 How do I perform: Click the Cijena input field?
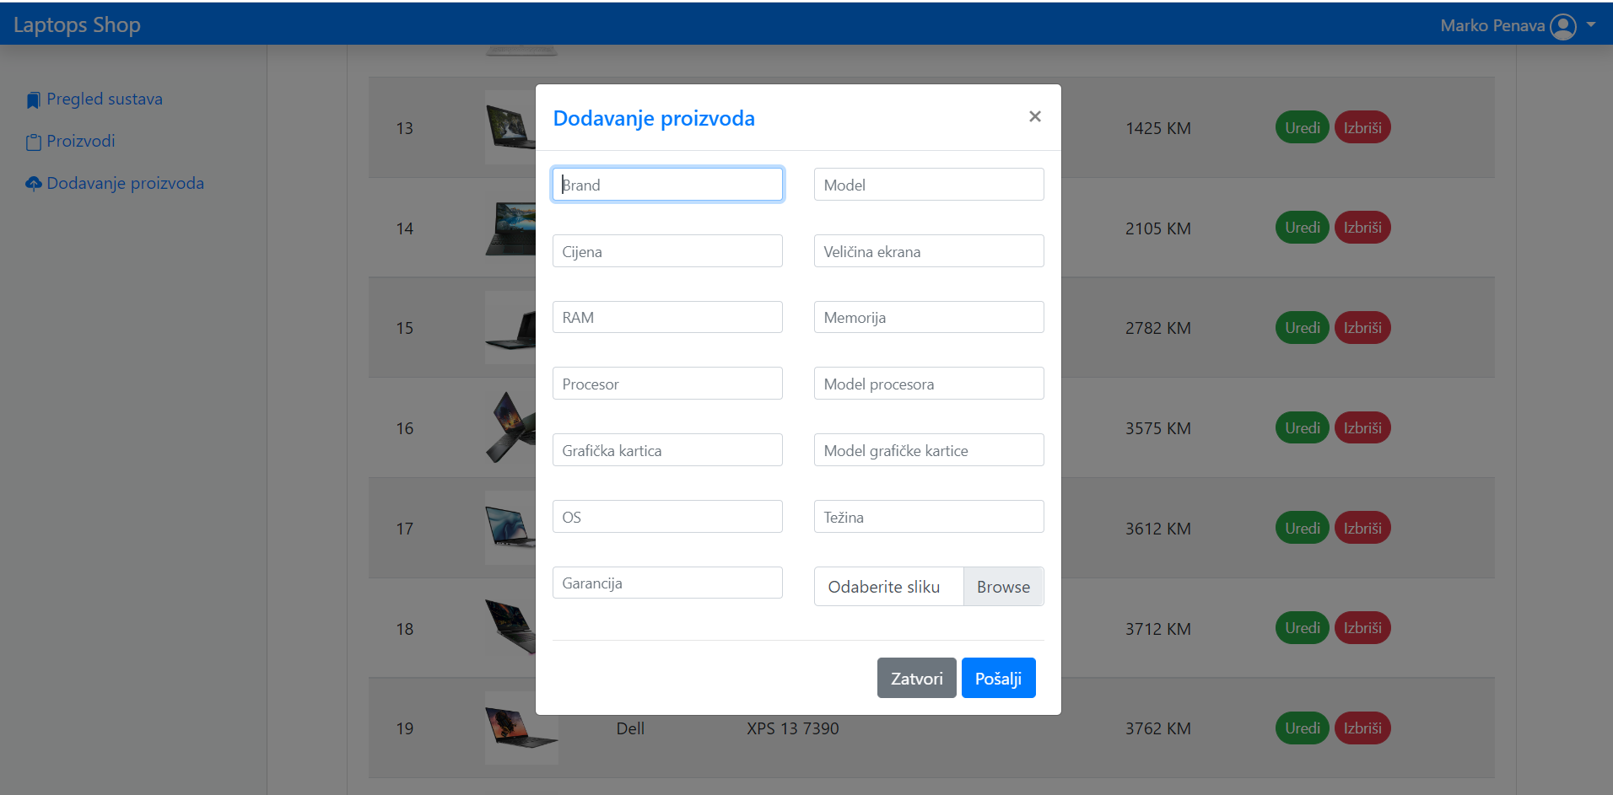pyautogui.click(x=666, y=250)
